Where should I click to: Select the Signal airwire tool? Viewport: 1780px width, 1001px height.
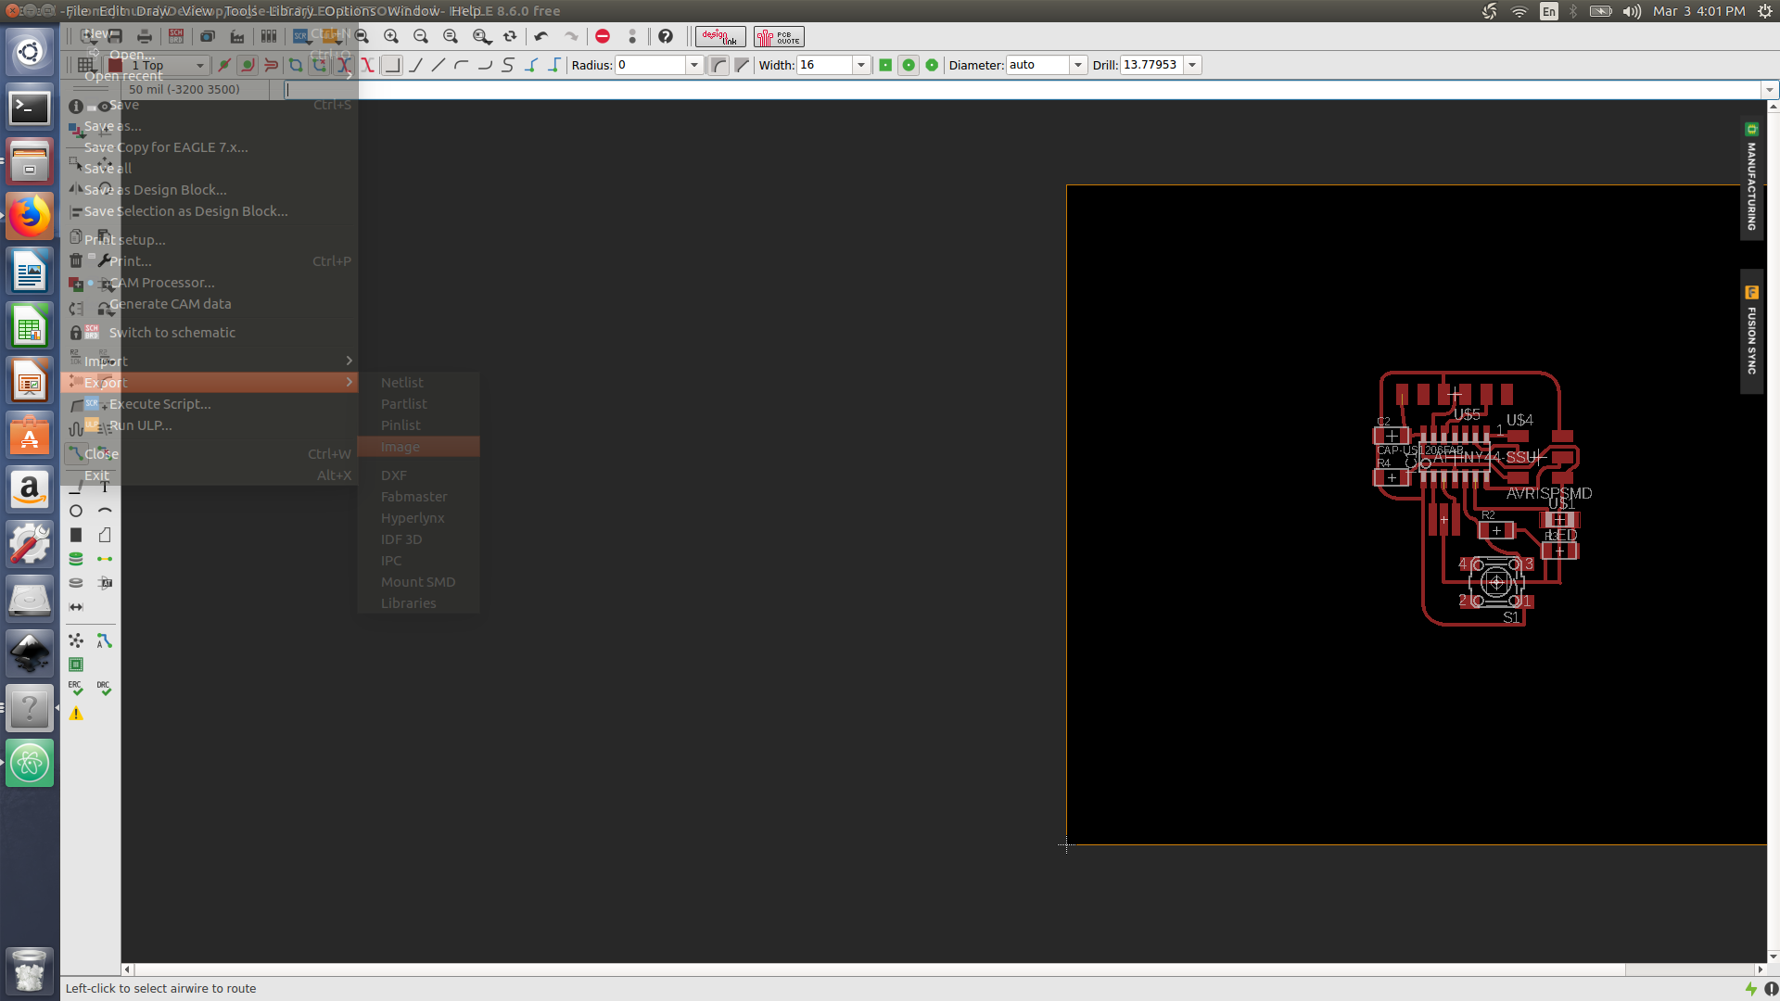(x=105, y=559)
